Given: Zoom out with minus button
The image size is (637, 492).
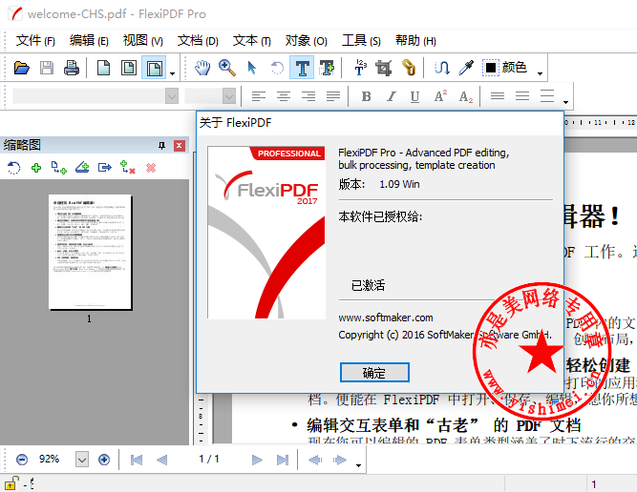Looking at the screenshot, I should tap(22, 460).
